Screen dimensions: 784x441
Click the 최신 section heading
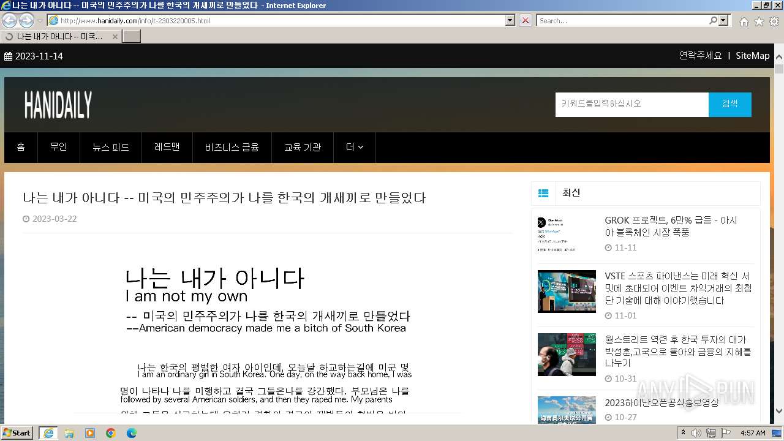point(571,192)
